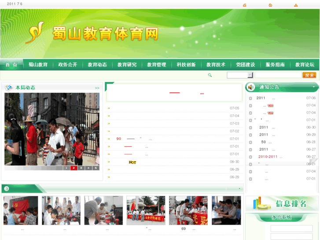
Task: Open the 本局动态 heading
Action: click(x=25, y=88)
